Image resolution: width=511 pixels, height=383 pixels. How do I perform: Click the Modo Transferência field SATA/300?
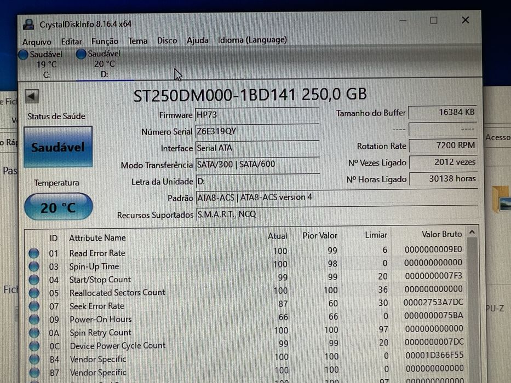257,165
